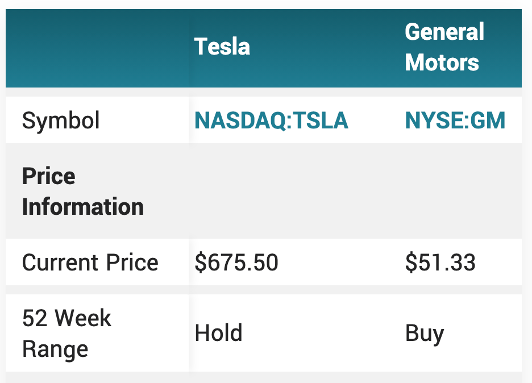Click the blank header cell left of Tesla

(97, 48)
